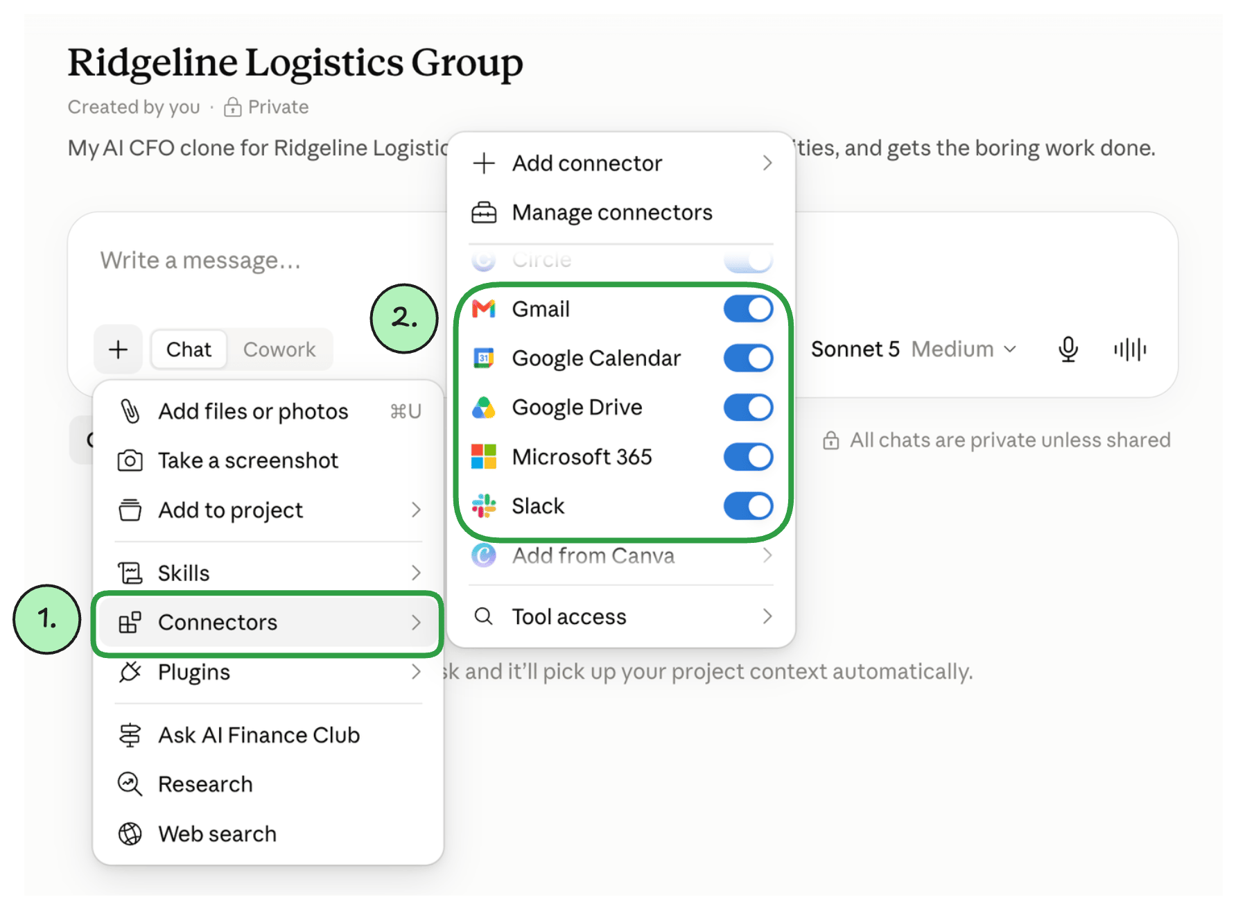Start voice dictation with microphone icon

(1068, 349)
